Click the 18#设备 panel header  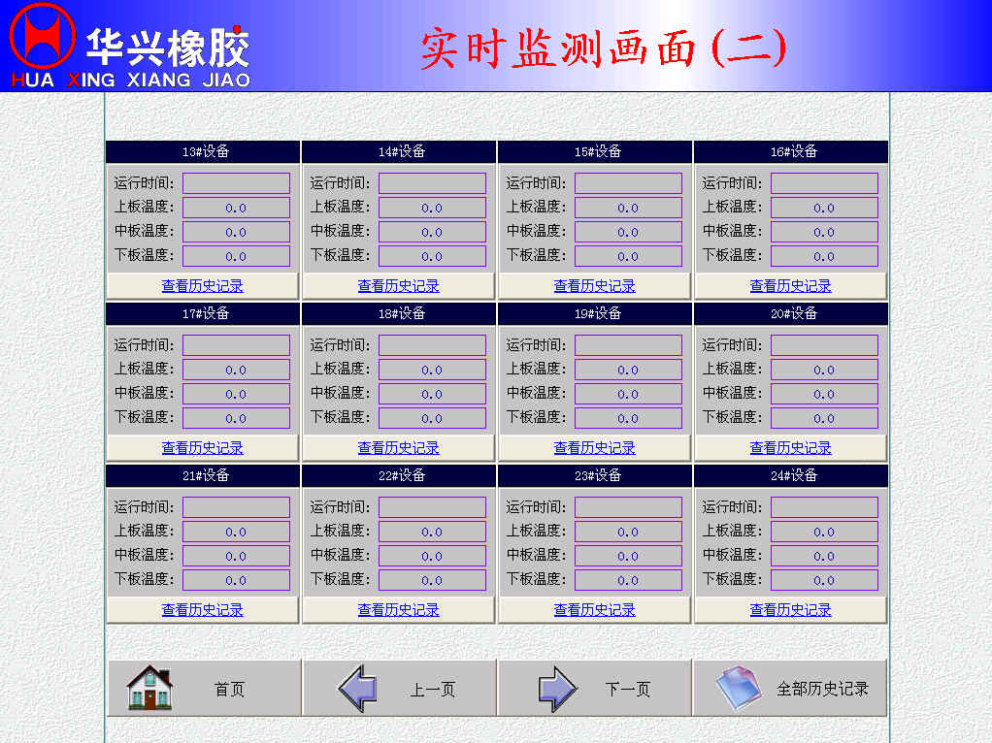point(399,313)
